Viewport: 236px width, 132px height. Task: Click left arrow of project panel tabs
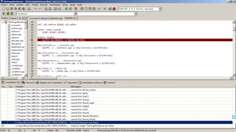click(23, 18)
